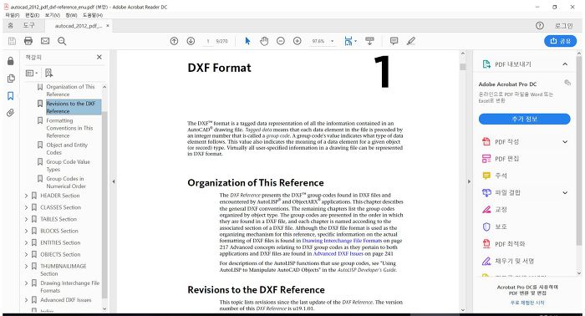This screenshot has width=585, height=316.
Task: Click the security lock icon in sidebar
Action: pyautogui.click(x=10, y=61)
